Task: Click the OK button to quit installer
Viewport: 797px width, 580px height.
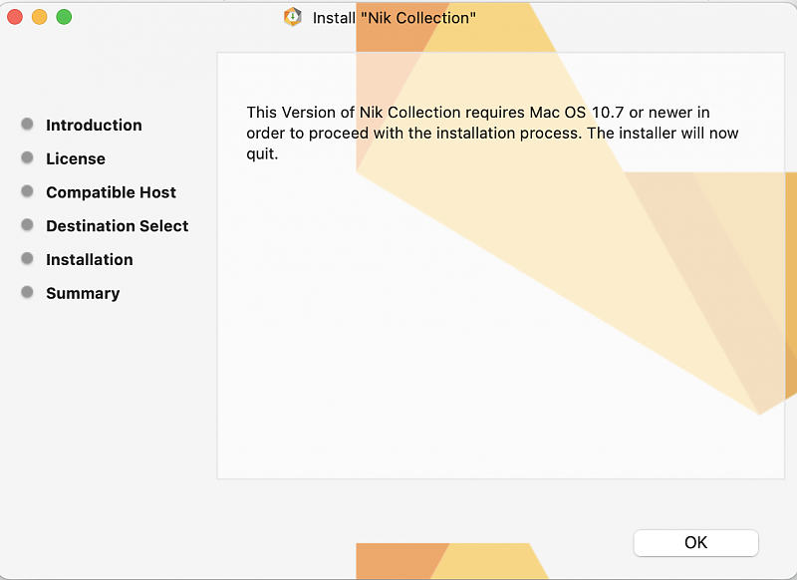Action: coord(695,542)
